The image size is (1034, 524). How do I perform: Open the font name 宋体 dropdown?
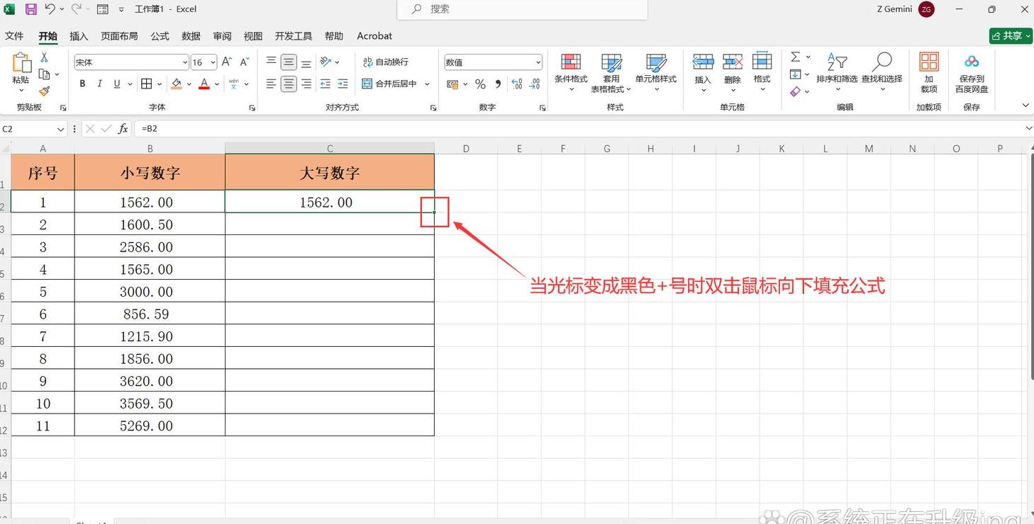click(x=185, y=62)
